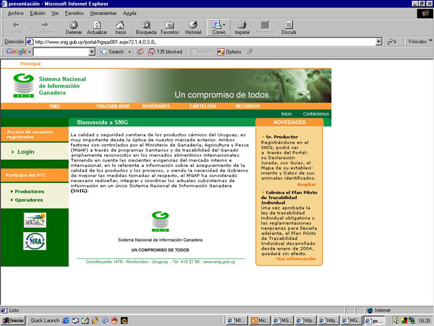Click the Correo mail icon

[x=217, y=25]
